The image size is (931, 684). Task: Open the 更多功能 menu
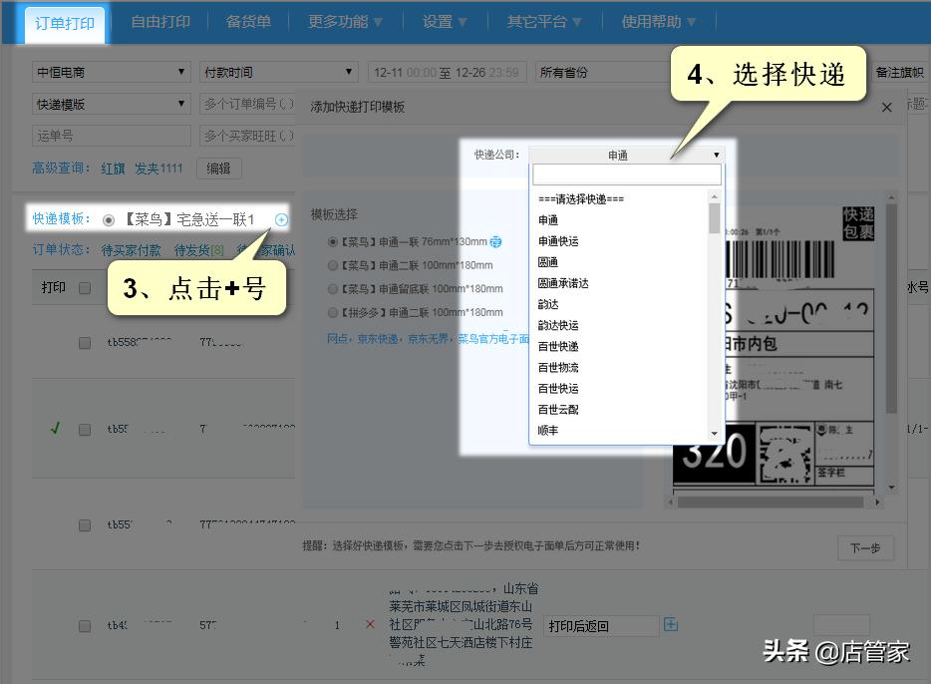338,22
